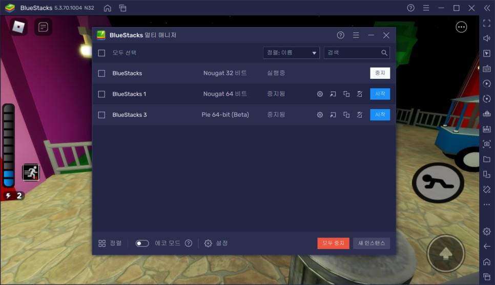Open keyboard controls icon in sidebar
Screen dimensions: 495x285
487,69
